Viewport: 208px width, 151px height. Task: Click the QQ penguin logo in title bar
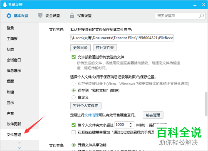point(5,5)
